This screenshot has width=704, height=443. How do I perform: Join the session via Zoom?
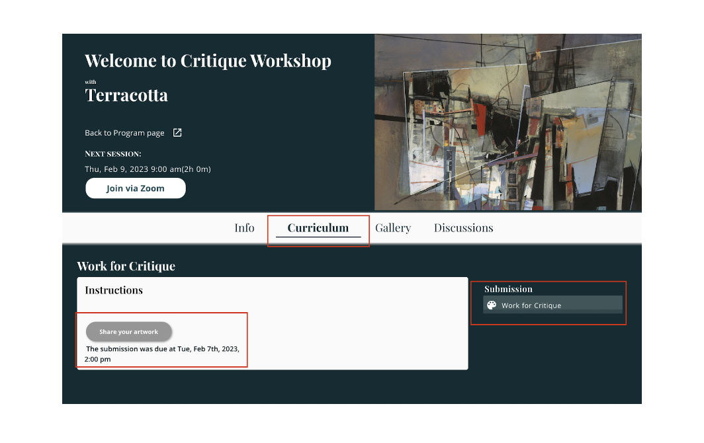point(136,188)
